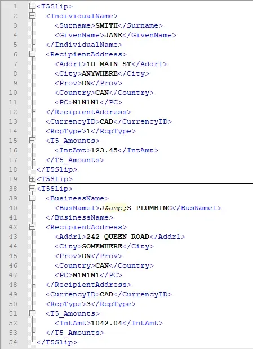Select line number 16 in the margin
The image size is (253, 349).
click(x=13, y=150)
